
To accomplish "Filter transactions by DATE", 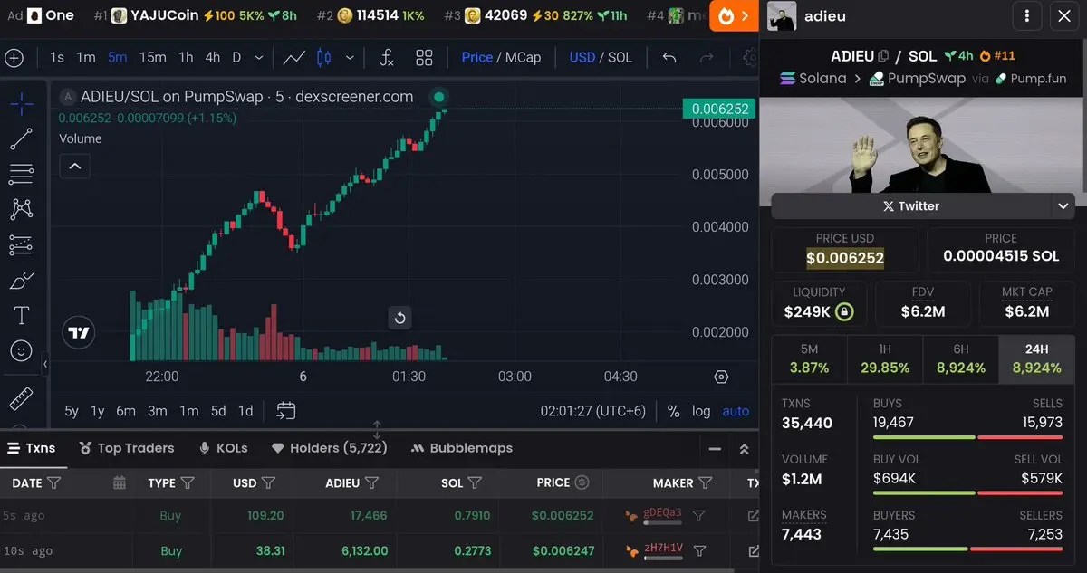I will tap(53, 482).
